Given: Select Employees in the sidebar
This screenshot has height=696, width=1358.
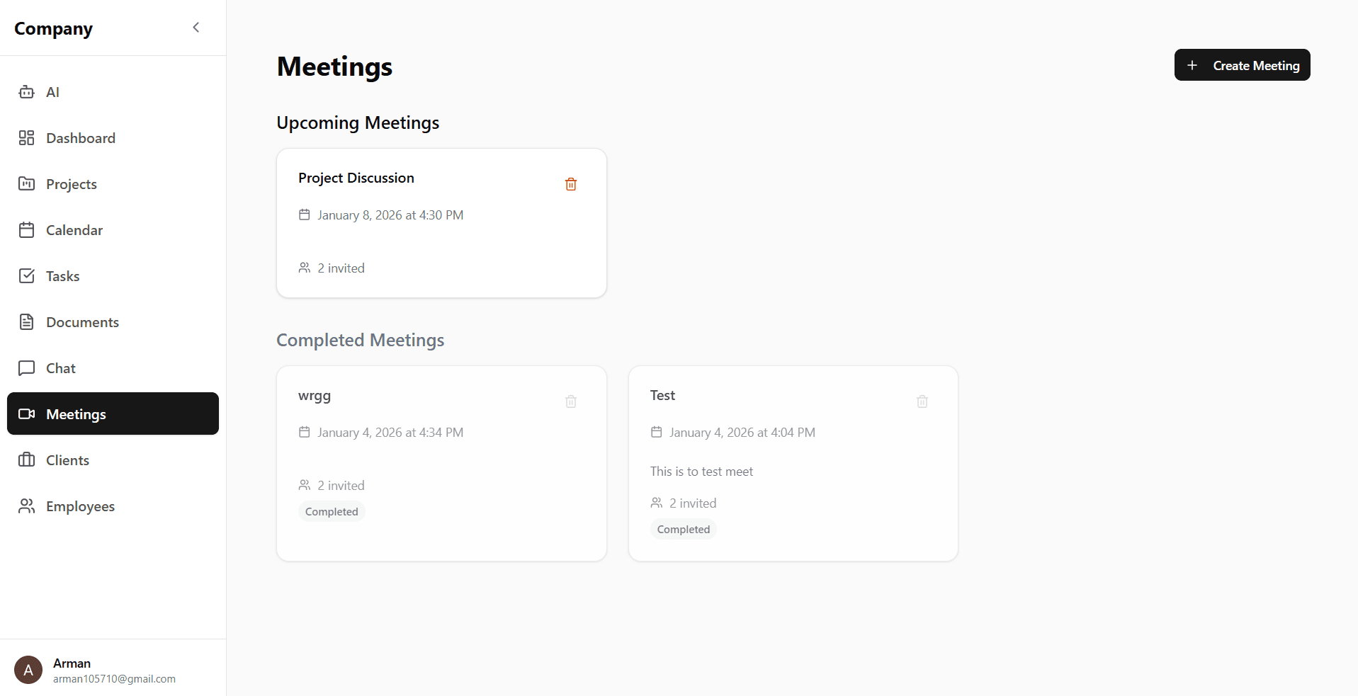Looking at the screenshot, I should tap(80, 506).
